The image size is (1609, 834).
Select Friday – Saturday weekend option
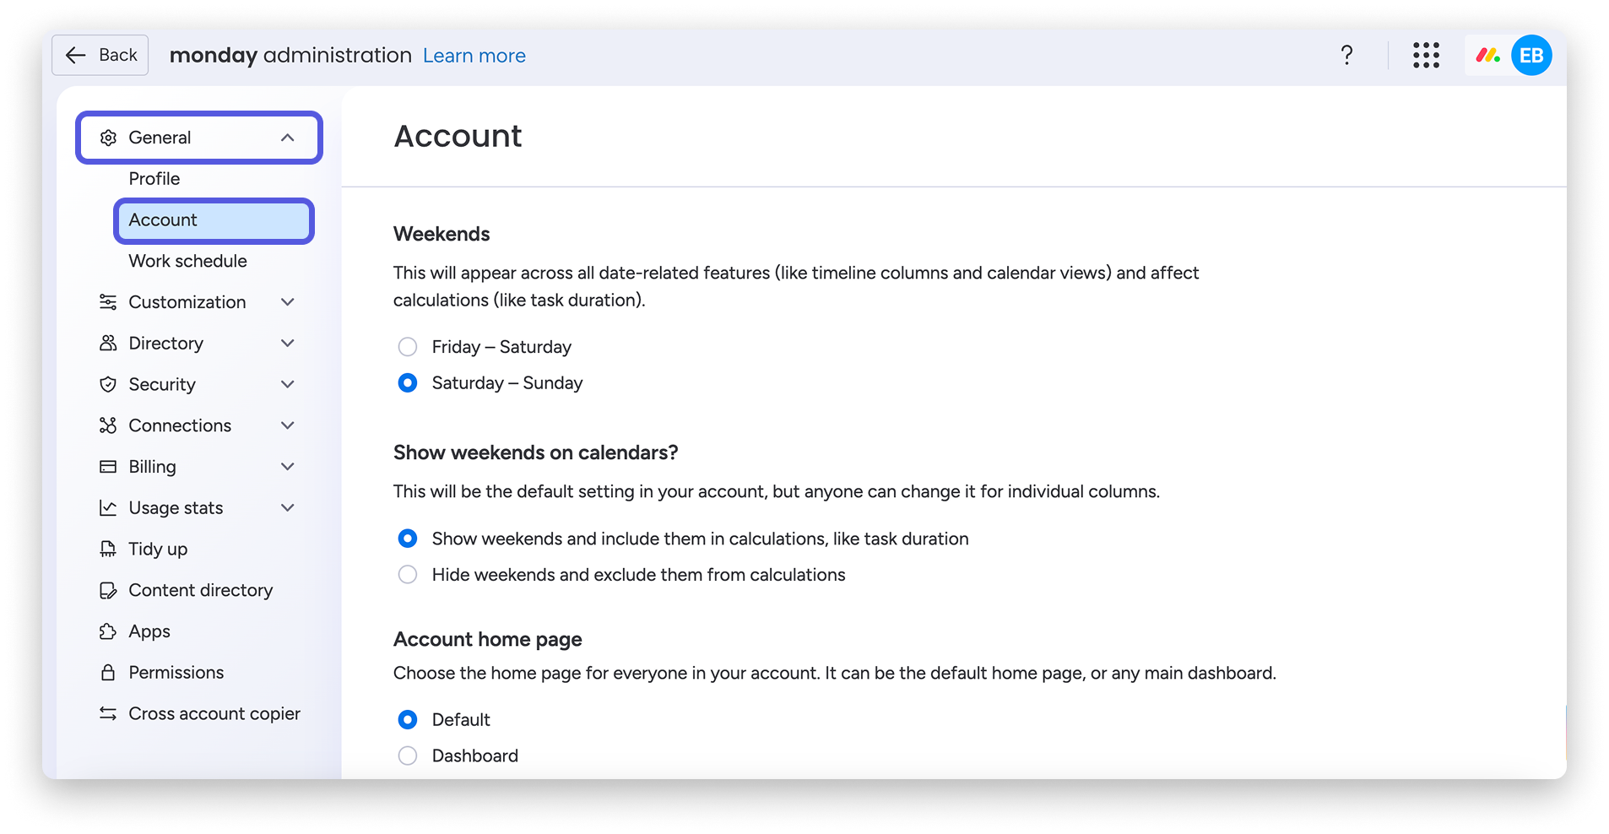click(408, 346)
